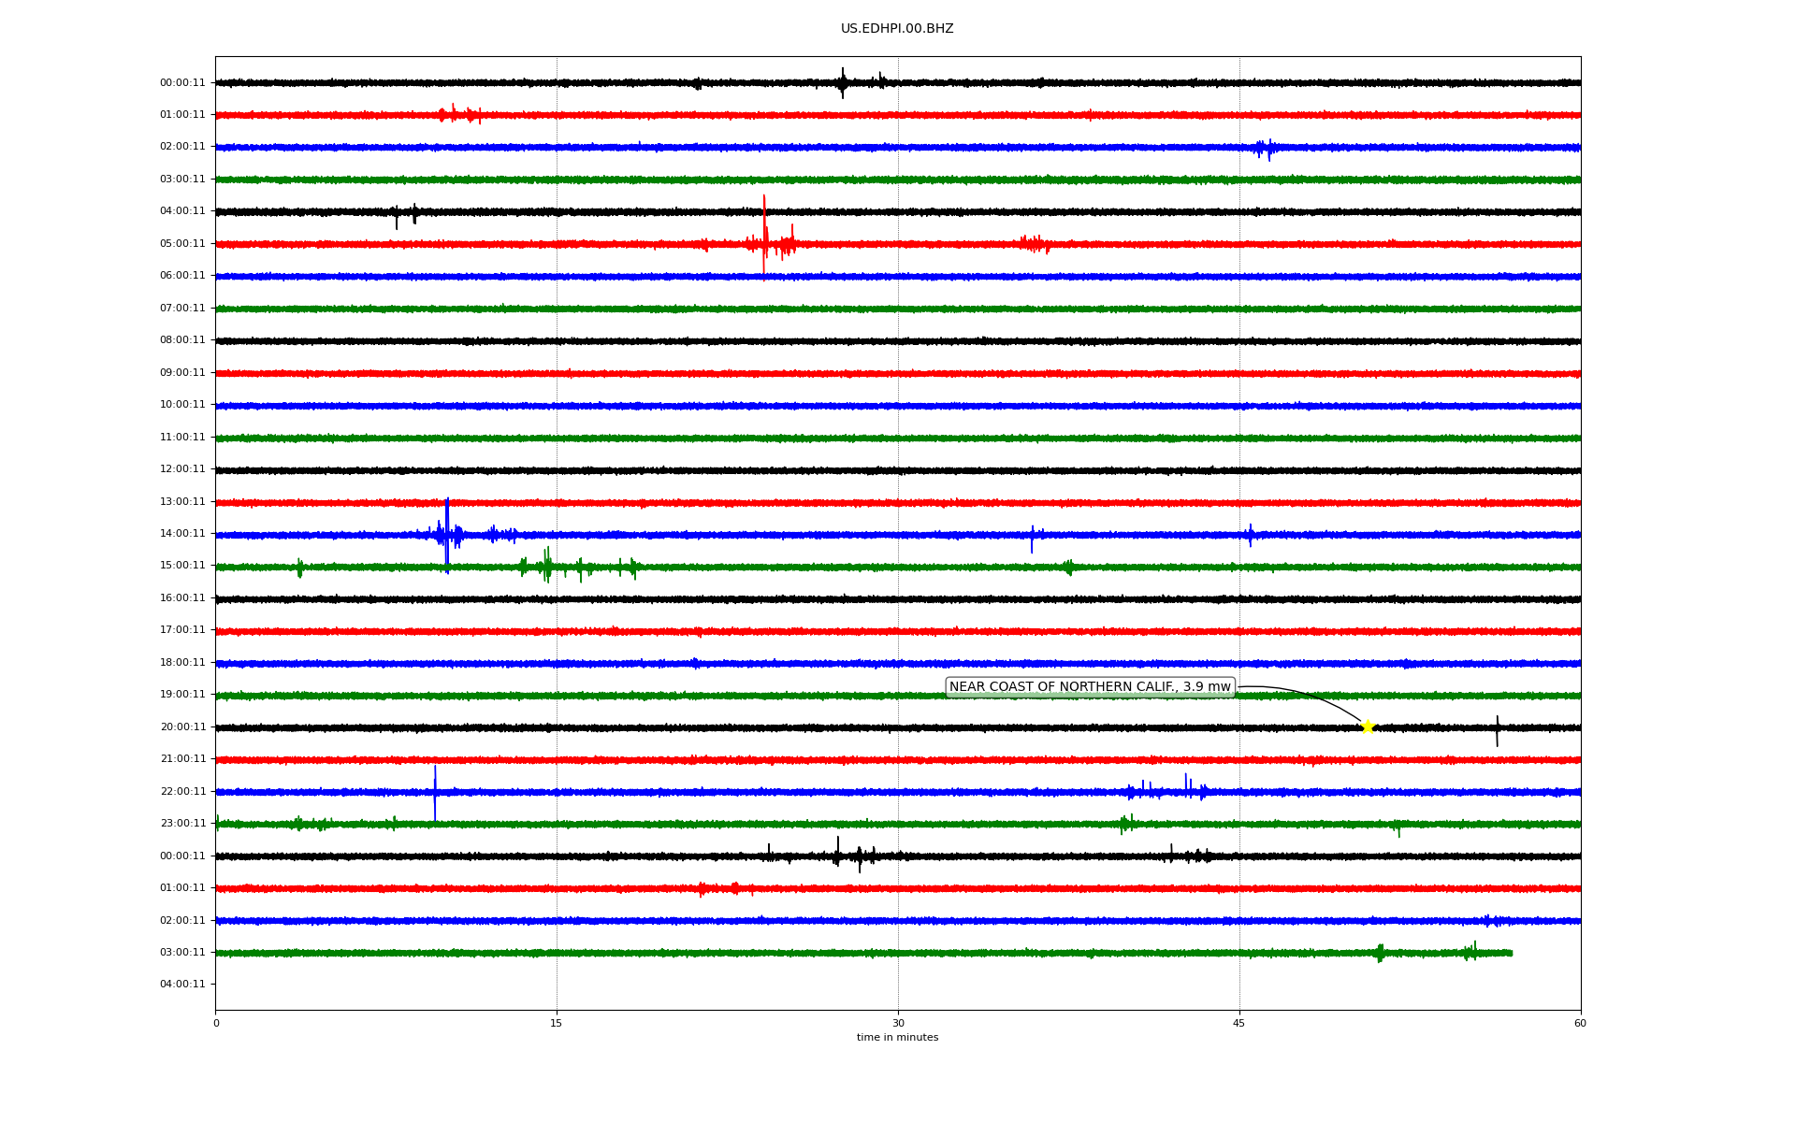This screenshot has height=1122, width=1796.
Task: Click the 04:00:11 row label at bottom
Action: (x=182, y=985)
